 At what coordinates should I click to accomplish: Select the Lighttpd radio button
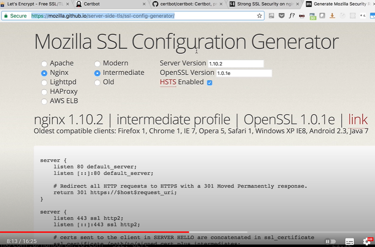(44, 82)
